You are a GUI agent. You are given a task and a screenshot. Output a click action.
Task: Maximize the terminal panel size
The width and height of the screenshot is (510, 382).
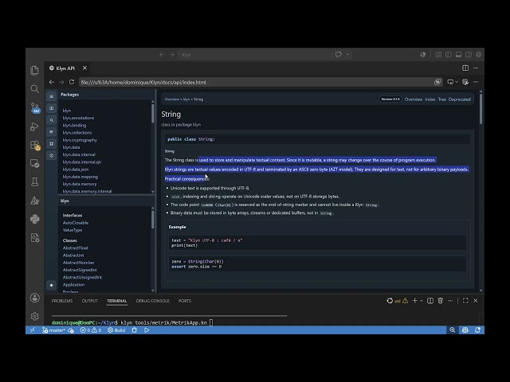tap(465, 301)
